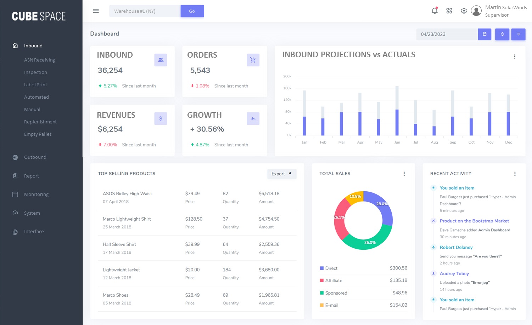
Task: Open Manual submenu item
Action: 32,110
